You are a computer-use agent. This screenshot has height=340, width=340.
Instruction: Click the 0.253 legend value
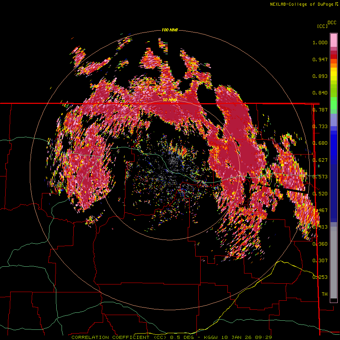(320, 277)
